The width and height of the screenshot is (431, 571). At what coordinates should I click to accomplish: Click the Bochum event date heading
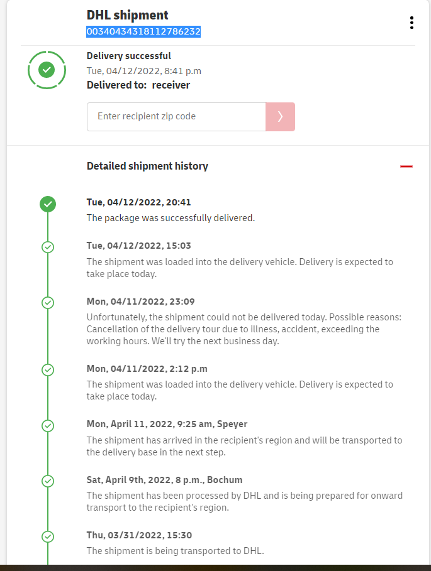click(x=164, y=480)
